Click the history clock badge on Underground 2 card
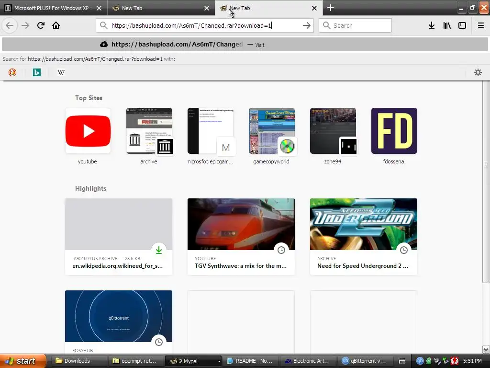Viewport: 490px width, 368px height. pyautogui.click(x=404, y=250)
